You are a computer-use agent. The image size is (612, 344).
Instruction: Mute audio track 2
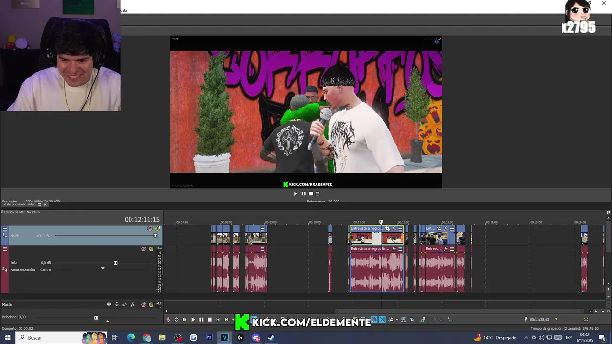point(143,249)
